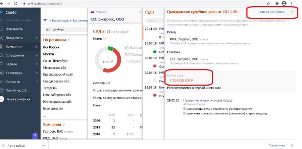Select Татарстан region

click(x=50, y=88)
